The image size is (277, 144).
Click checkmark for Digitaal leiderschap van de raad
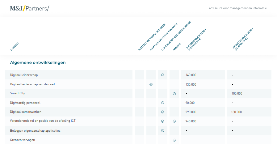point(151,84)
